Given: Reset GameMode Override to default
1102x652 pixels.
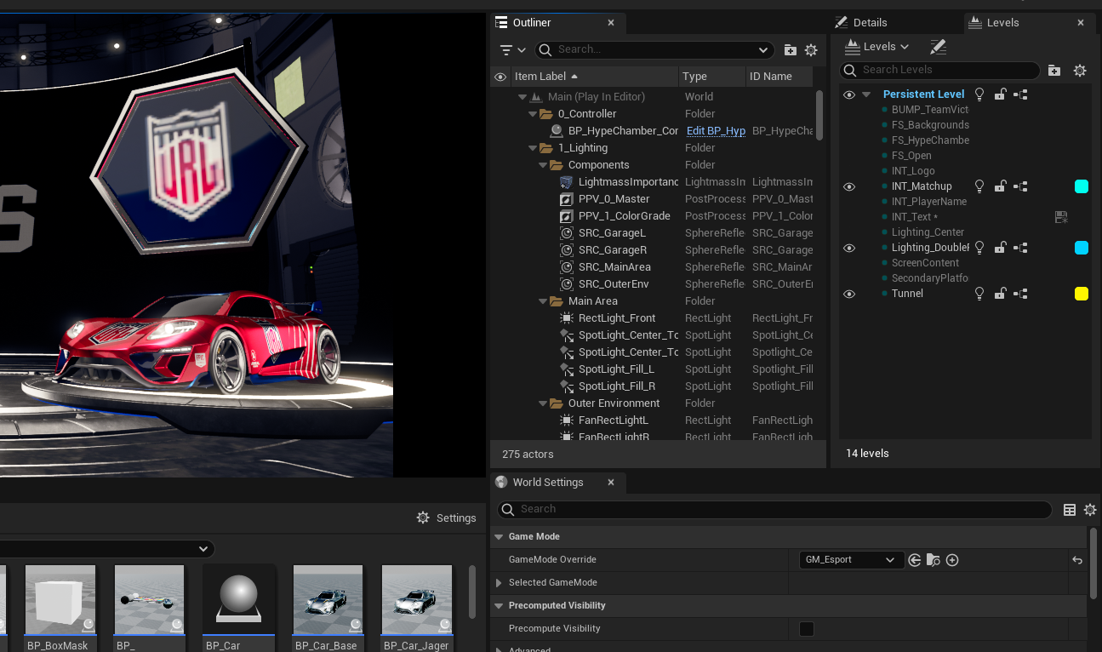Looking at the screenshot, I should 1077,560.
